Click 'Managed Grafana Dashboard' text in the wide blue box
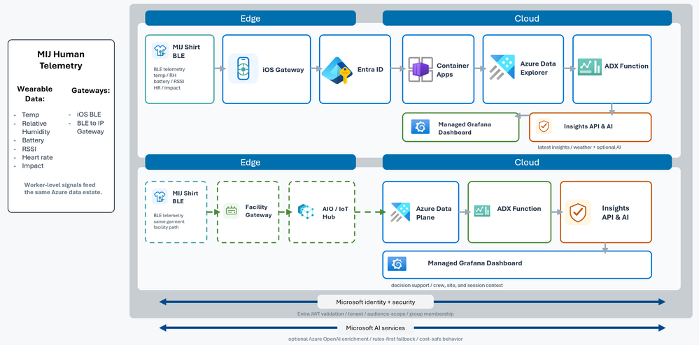 click(475, 263)
